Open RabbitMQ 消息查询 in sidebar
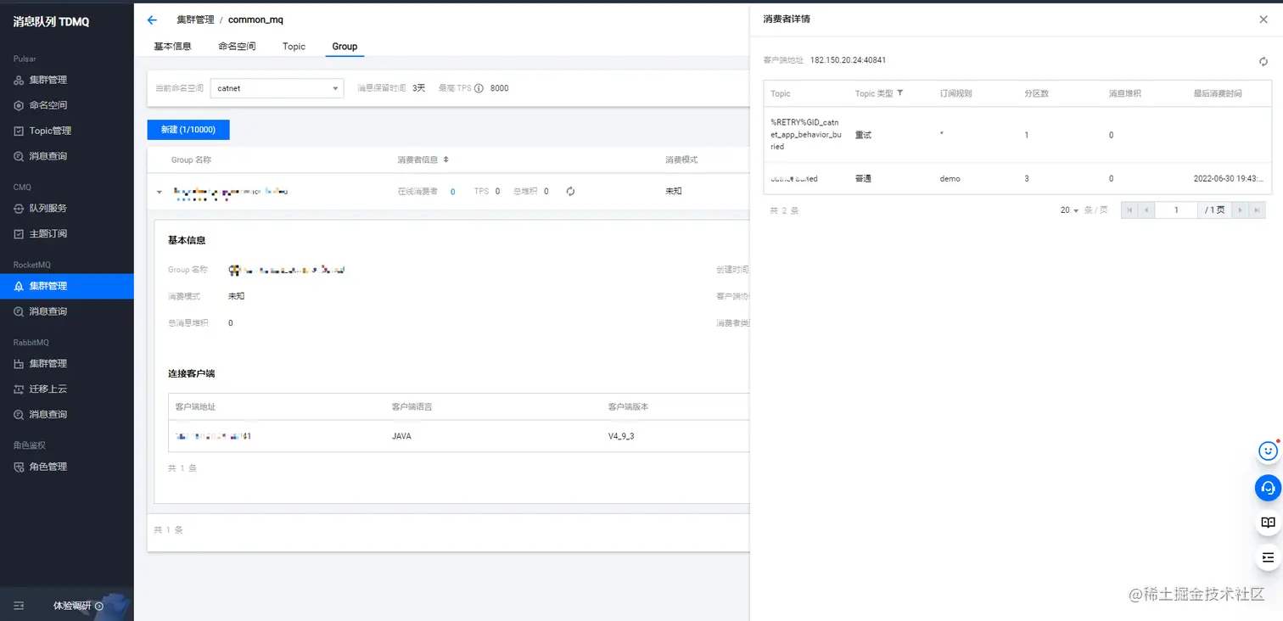This screenshot has height=621, width=1283. pyautogui.click(x=48, y=414)
